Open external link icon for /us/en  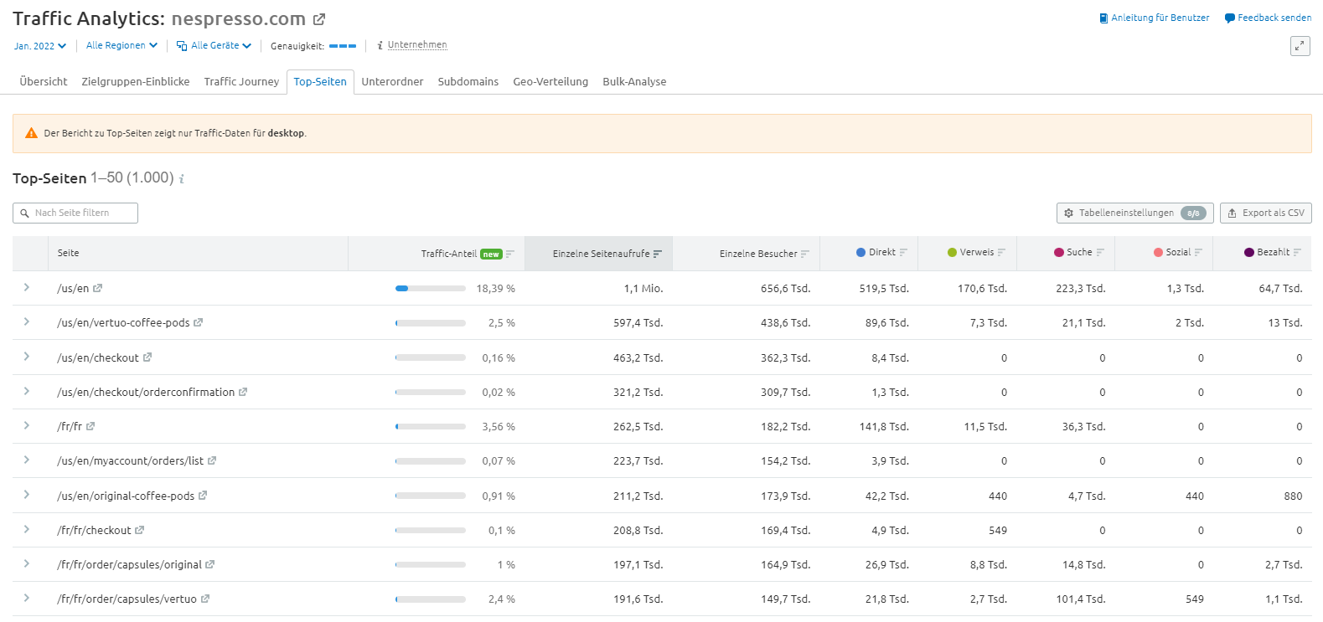[97, 288]
